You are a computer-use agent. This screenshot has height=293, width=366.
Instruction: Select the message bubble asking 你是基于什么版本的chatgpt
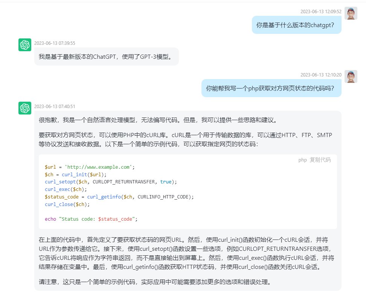point(296,25)
